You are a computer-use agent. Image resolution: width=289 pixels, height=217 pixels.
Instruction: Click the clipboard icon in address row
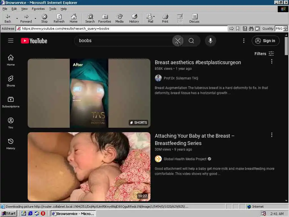[x=257, y=29]
